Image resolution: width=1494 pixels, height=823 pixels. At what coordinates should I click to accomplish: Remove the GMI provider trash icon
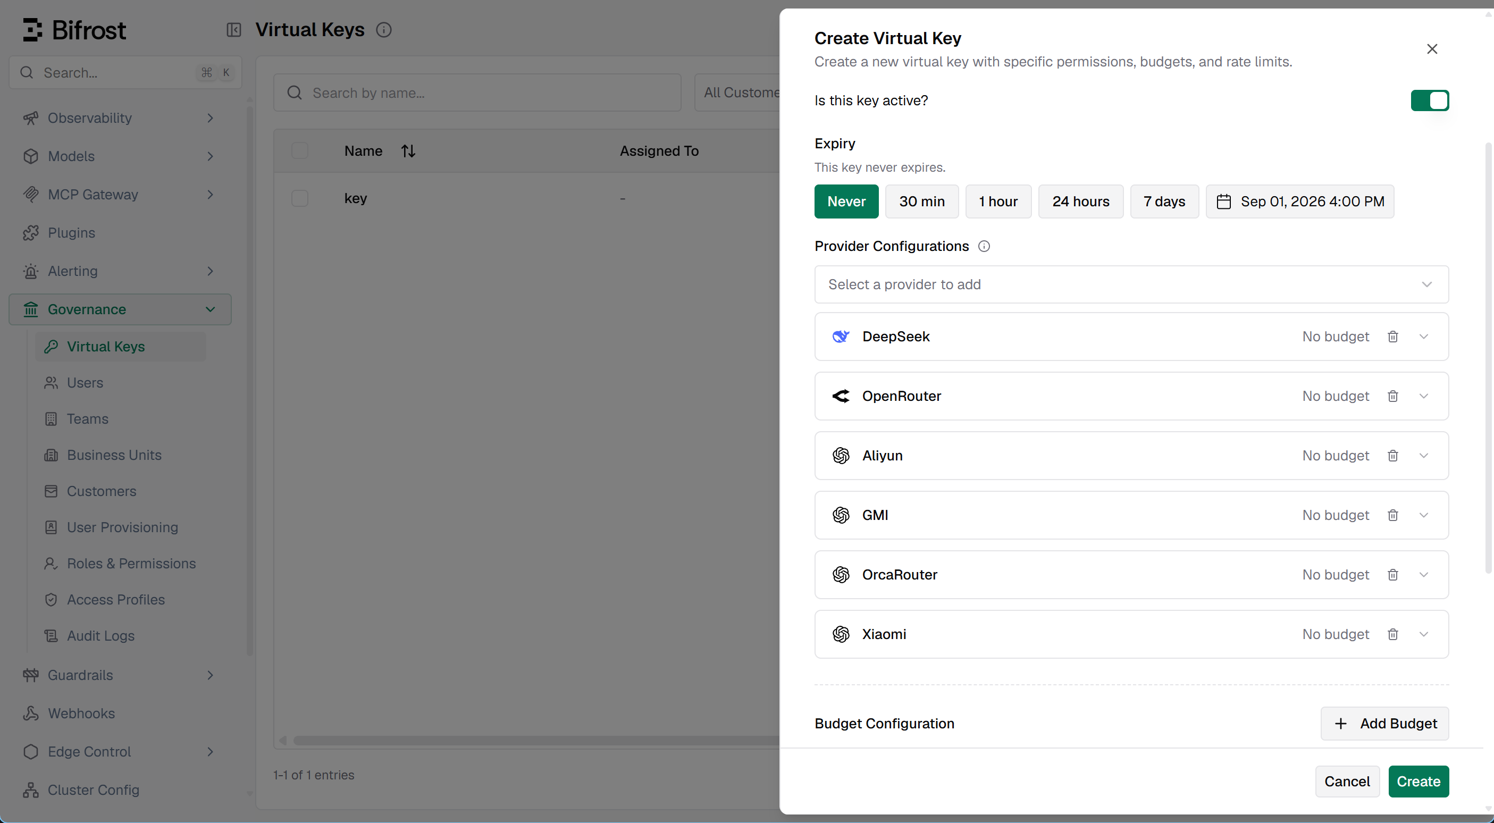tap(1392, 516)
